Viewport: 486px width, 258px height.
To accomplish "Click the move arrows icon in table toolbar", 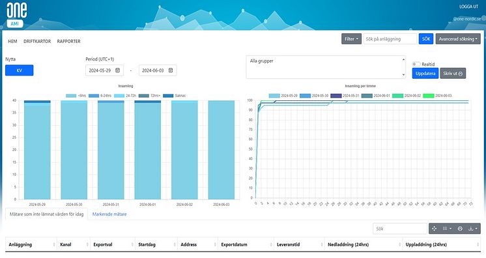I will coord(435,229).
